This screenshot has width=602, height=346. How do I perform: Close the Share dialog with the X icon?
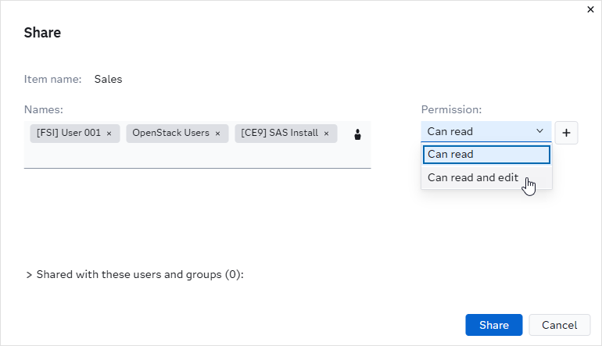coord(590,9)
